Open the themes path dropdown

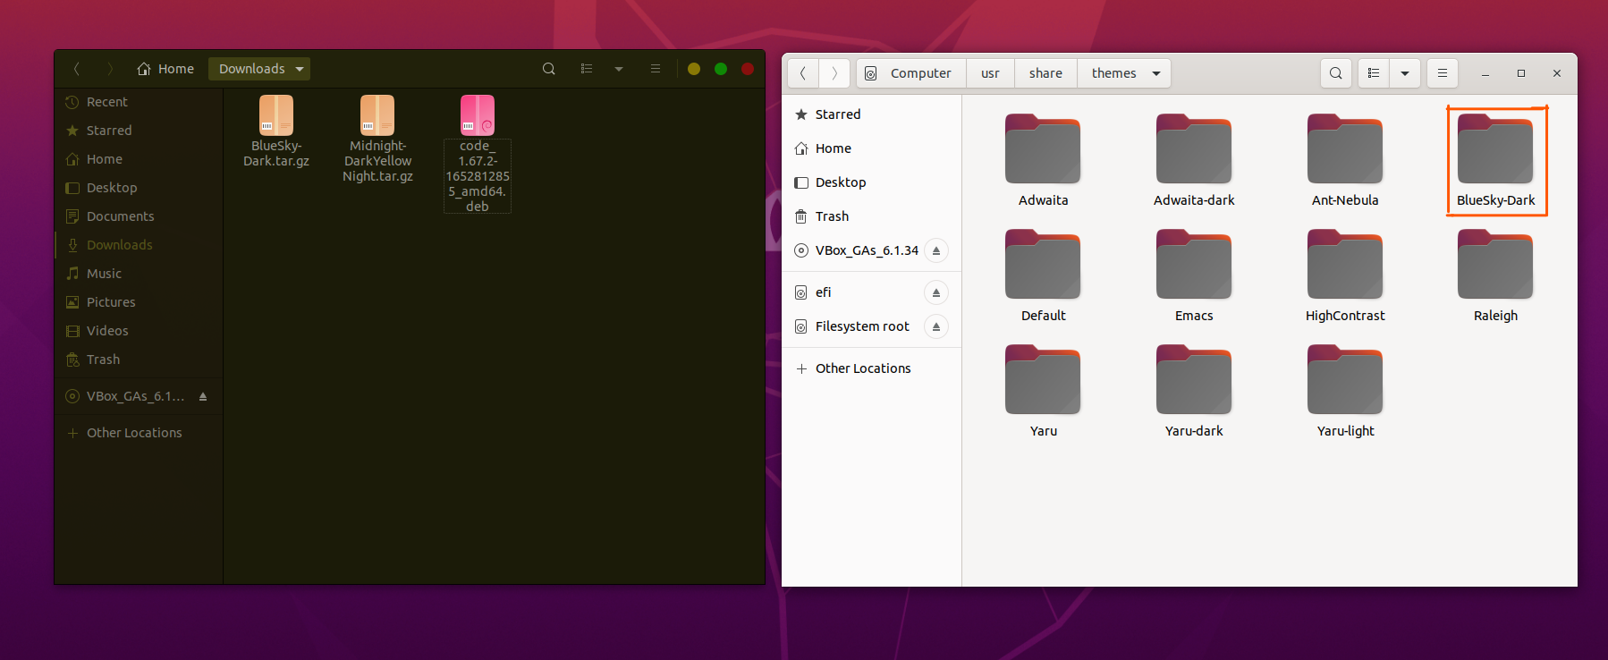pyautogui.click(x=1124, y=73)
